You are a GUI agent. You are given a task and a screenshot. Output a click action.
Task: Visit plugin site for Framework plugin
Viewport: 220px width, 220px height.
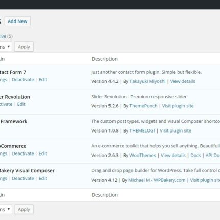tap(175, 130)
